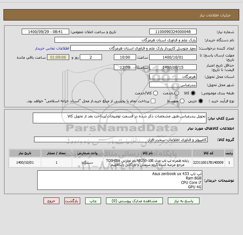Click the GPU 4G specification line
The width and height of the screenshot is (243, 235).
(195, 187)
